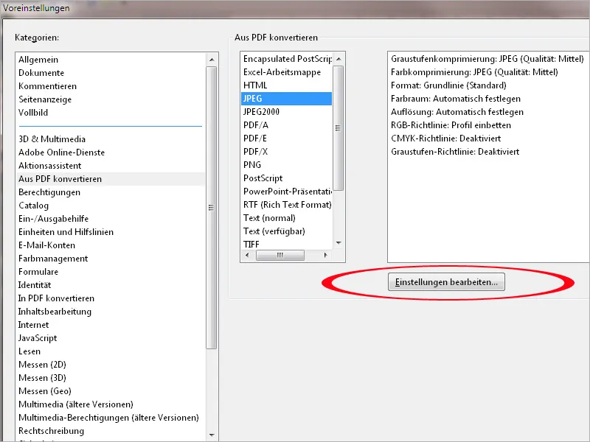The image size is (590, 442).
Task: Open the 3D & Multimedia category
Action: tap(52, 139)
